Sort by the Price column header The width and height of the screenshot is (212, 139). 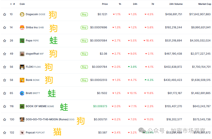(x=105, y=4)
